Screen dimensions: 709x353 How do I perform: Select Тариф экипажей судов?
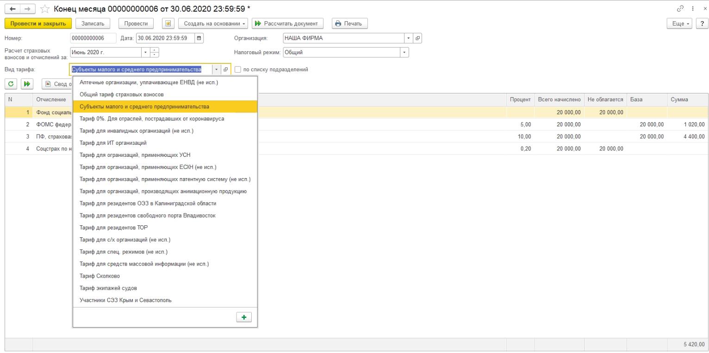tap(165, 288)
